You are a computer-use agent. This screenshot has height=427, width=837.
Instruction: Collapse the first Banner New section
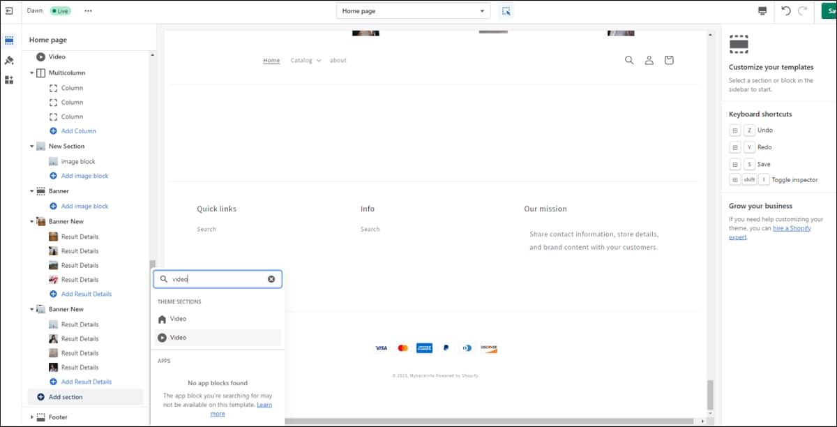pos(31,221)
